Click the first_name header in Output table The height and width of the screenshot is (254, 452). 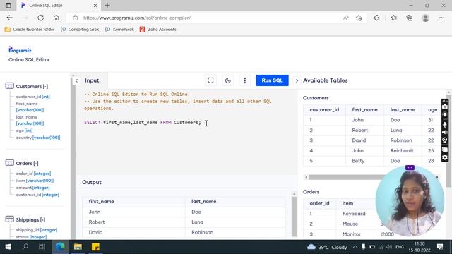(102, 201)
